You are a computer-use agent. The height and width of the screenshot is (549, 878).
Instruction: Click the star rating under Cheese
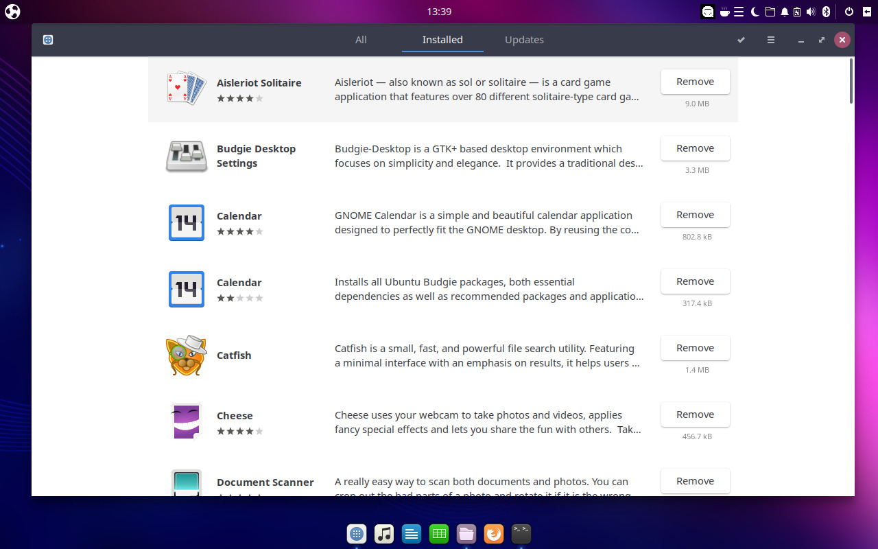click(239, 431)
